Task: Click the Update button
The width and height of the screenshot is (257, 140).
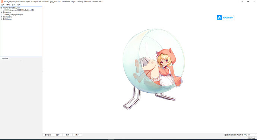Action: click(x=5, y=58)
